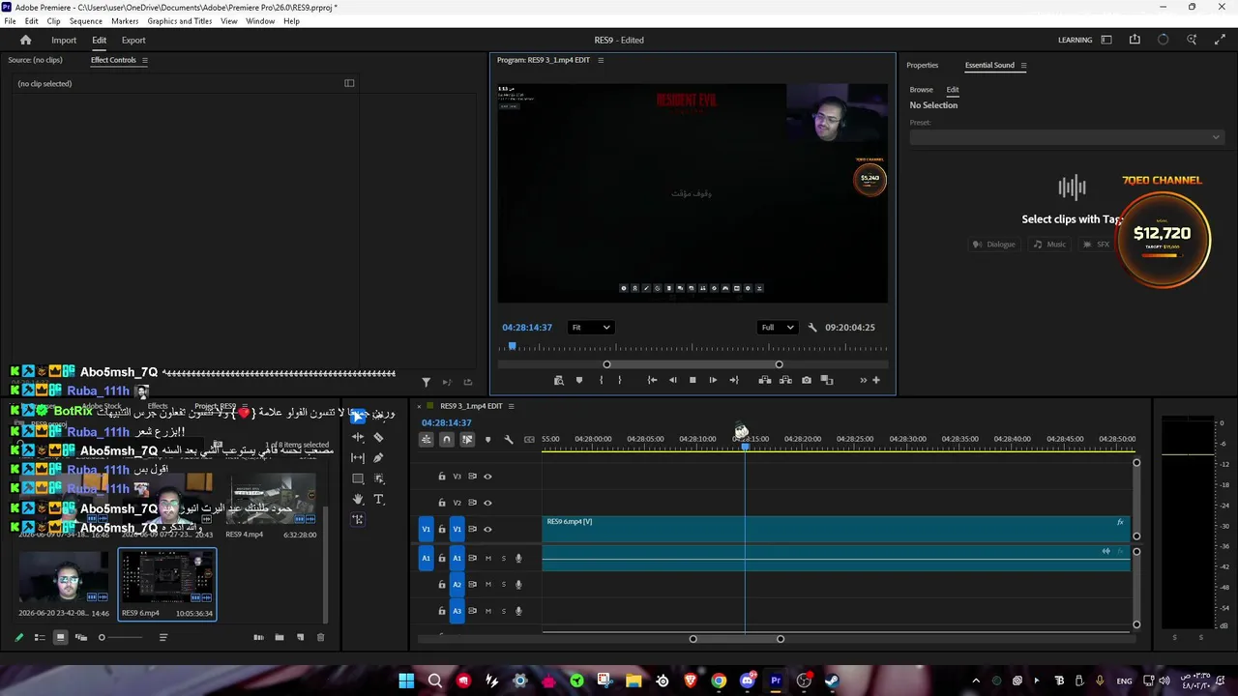The image size is (1238, 696).
Task: Open the Fit zoom level dropdown
Action: [x=590, y=328]
